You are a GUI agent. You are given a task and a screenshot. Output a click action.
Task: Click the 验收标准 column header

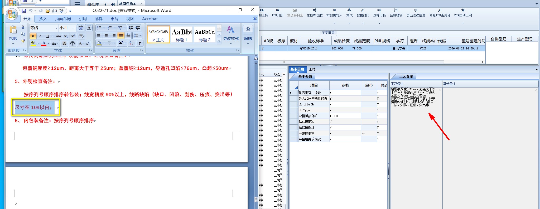pyautogui.click(x=316, y=41)
